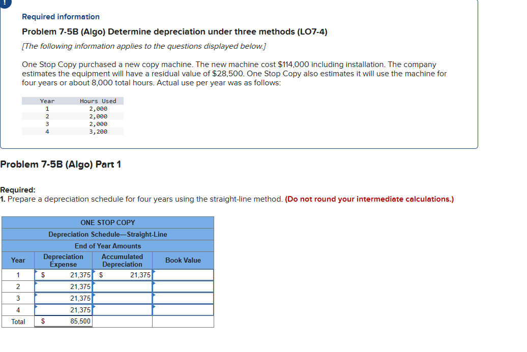Screen dimensions: 527x352
Task: Click the Year 4 Accumulated Depreciation input cell
Action: (x=122, y=310)
